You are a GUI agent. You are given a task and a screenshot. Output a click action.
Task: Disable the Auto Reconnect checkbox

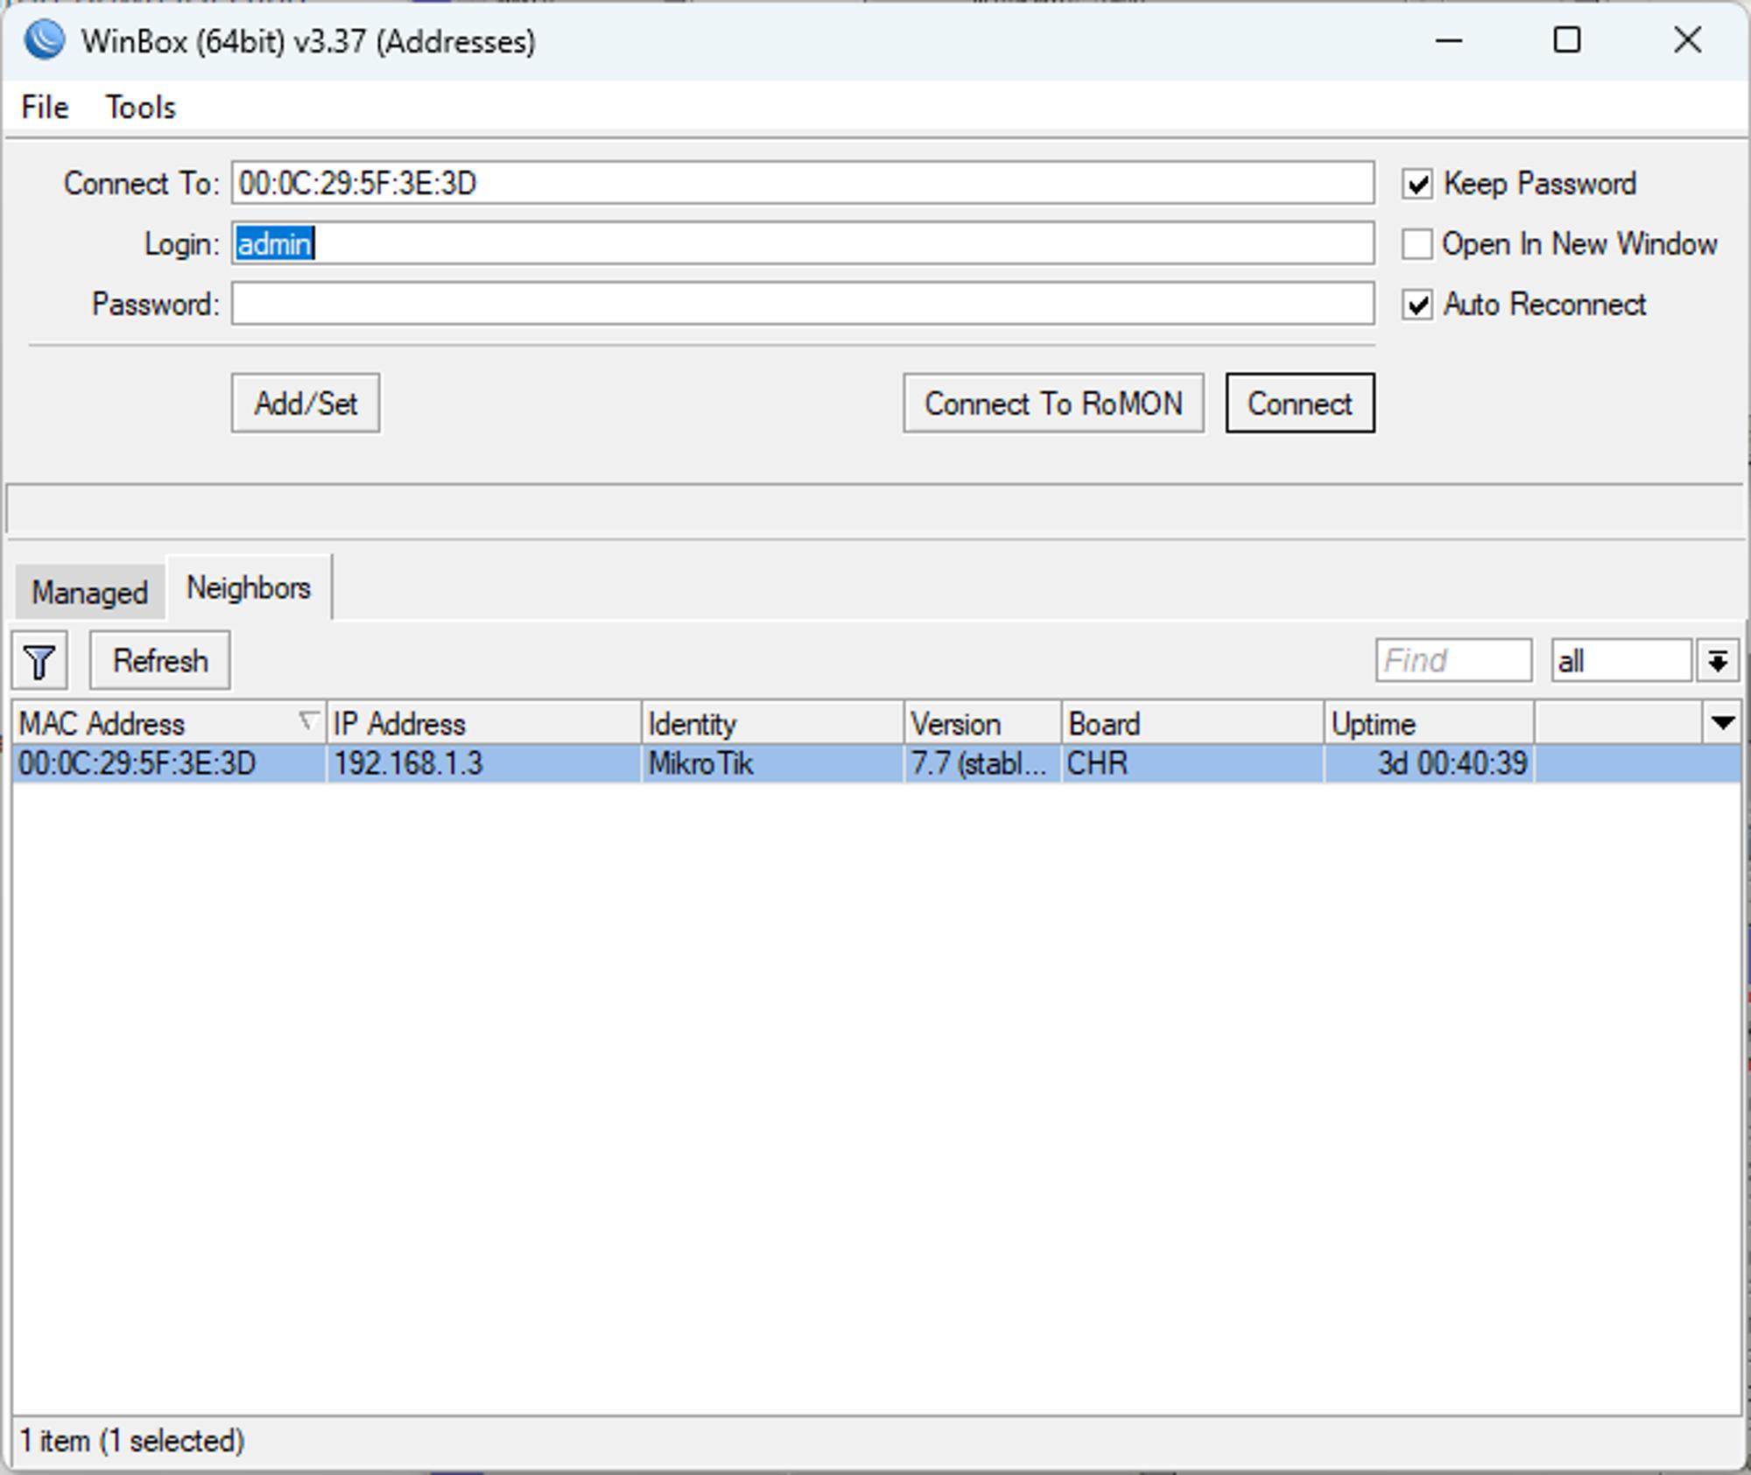pos(1417,305)
